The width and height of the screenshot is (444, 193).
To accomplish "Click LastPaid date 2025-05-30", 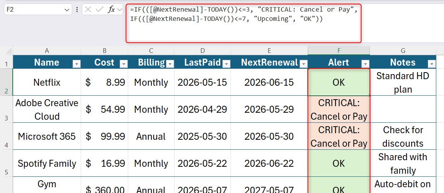I will coord(202,136).
